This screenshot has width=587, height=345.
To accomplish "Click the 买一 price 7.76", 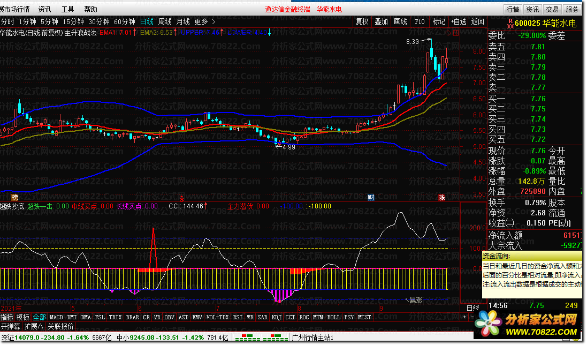I will 538,99.
